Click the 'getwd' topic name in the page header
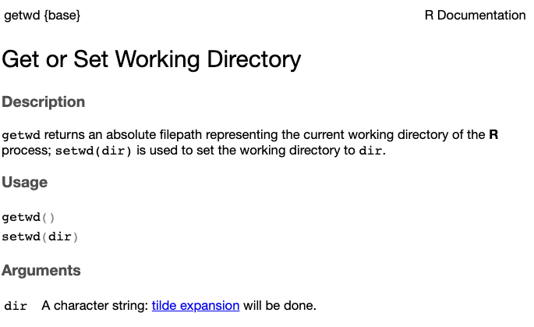This screenshot has width=534, height=327. point(22,15)
